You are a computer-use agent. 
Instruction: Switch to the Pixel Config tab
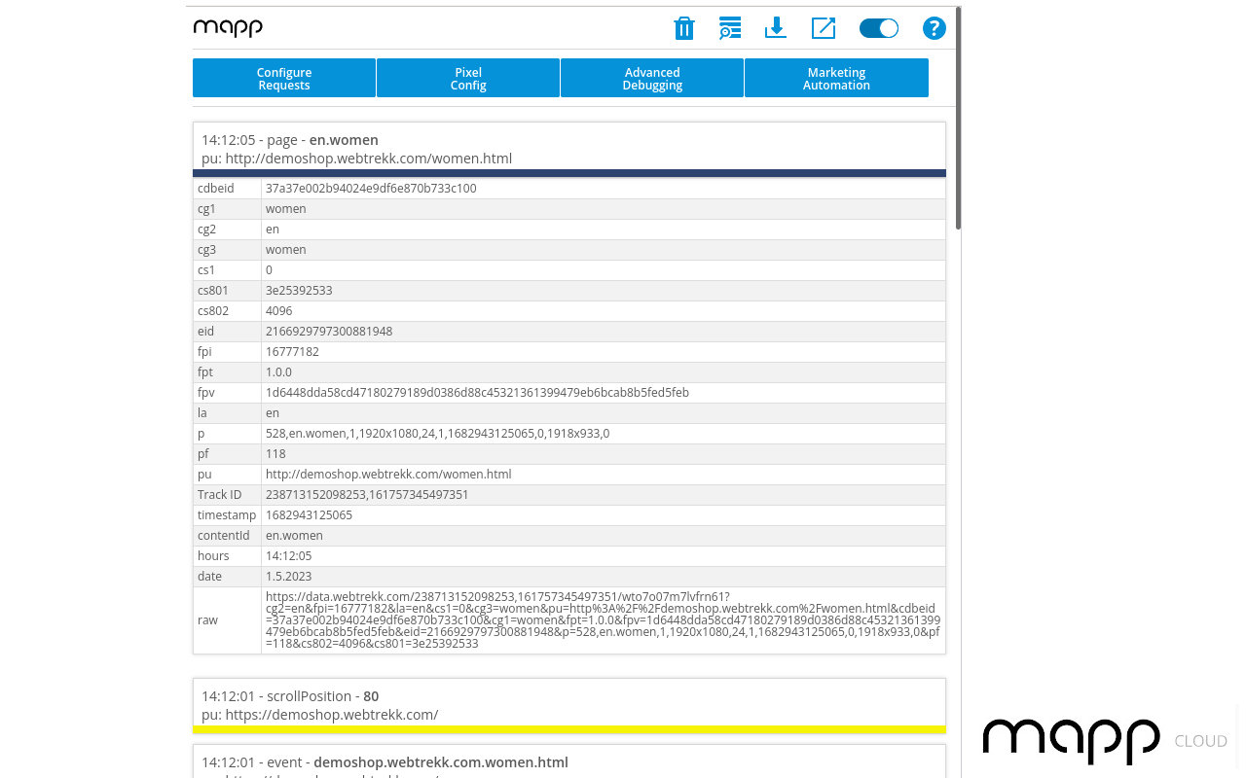point(467,78)
